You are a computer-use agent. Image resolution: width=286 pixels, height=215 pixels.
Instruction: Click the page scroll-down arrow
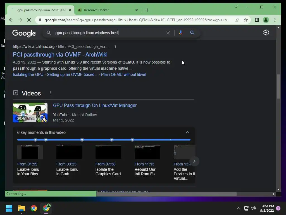coord(278,189)
